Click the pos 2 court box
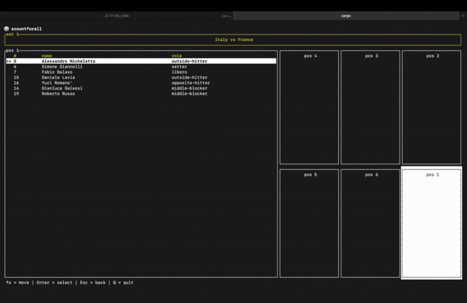Viewport: 467px width, 303px height. pyautogui.click(x=431, y=107)
